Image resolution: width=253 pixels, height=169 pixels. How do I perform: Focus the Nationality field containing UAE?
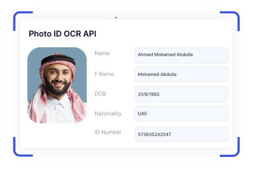181,114
